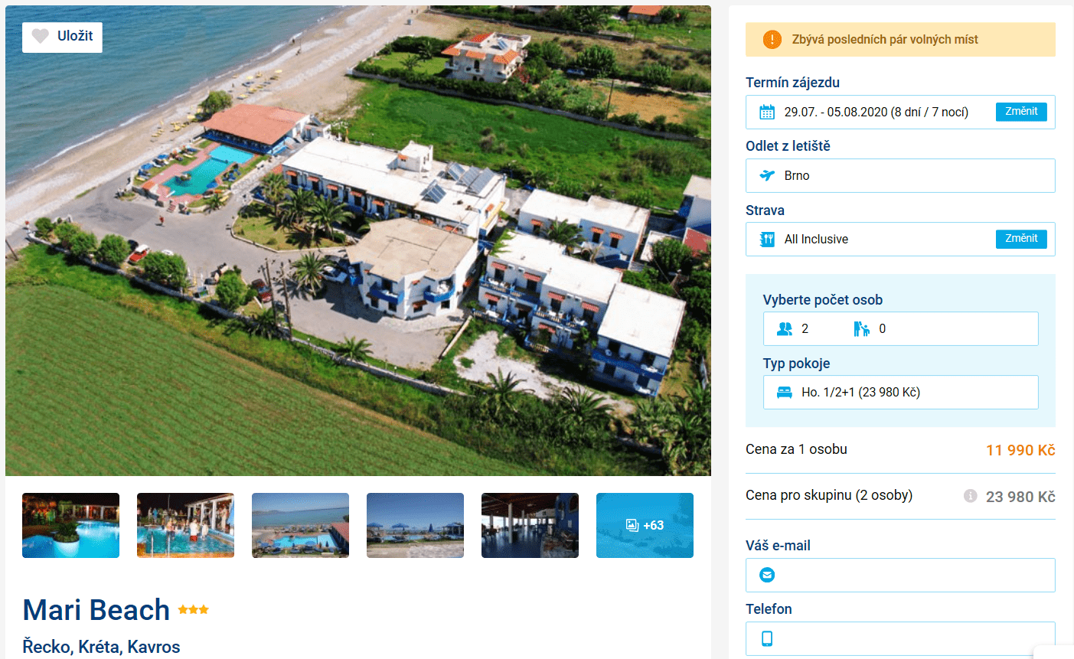Image resolution: width=1074 pixels, height=659 pixels.
Task: Open the person count selector
Action: coord(900,328)
